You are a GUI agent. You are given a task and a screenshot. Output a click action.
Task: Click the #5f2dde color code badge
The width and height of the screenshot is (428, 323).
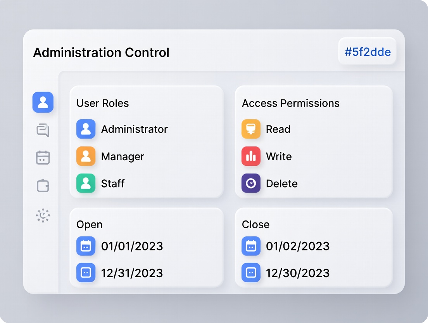pos(368,52)
